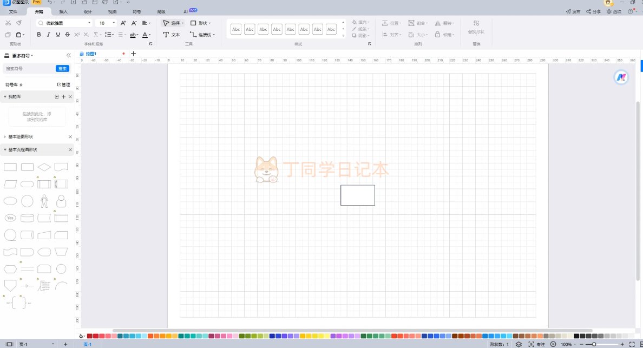
Task: Click the 分享 (Share) button
Action: [593, 11]
